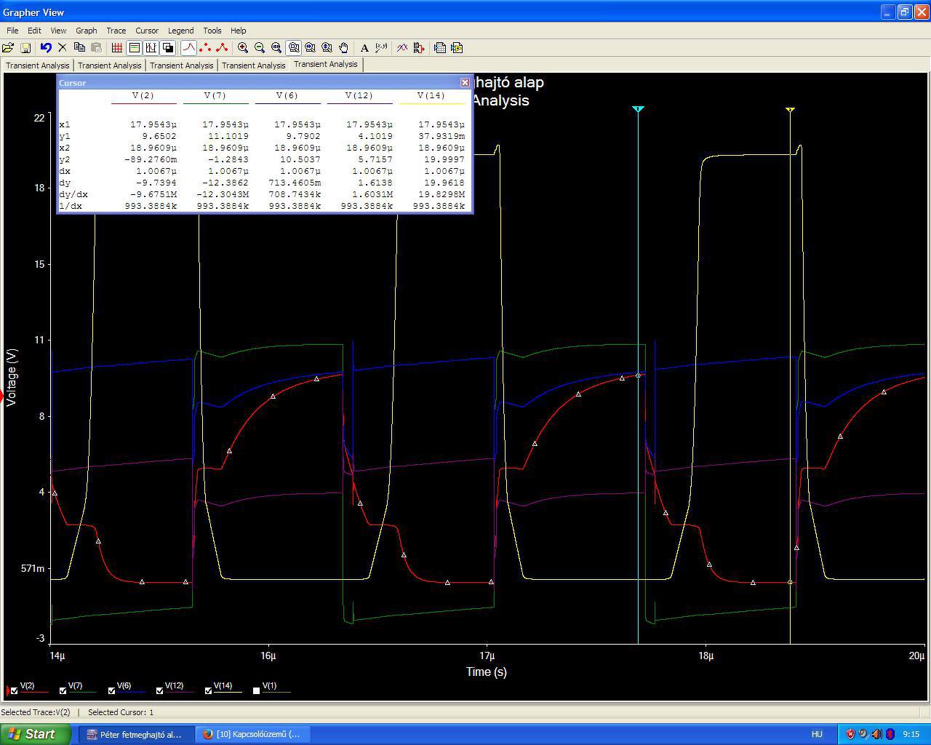Click the Show Legend toolbar icon
The width and height of the screenshot is (931, 745).
[x=135, y=48]
